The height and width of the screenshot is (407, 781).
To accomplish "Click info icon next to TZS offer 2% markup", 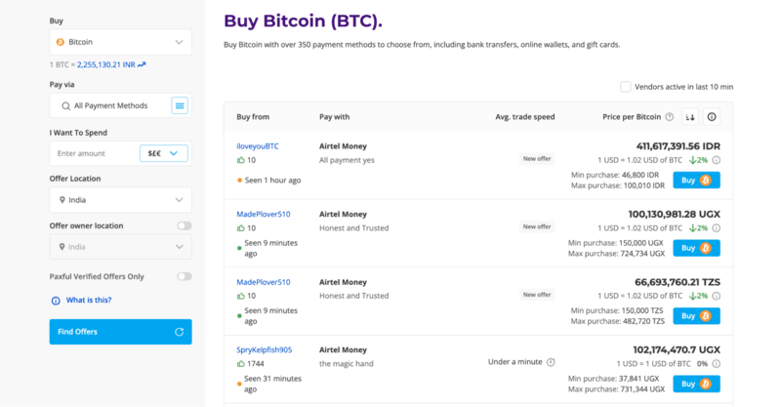I will pos(716,296).
